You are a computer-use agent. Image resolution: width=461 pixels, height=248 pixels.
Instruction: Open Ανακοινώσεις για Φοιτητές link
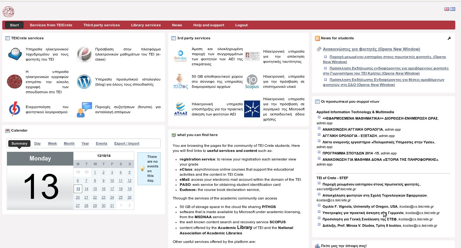coord(371,49)
